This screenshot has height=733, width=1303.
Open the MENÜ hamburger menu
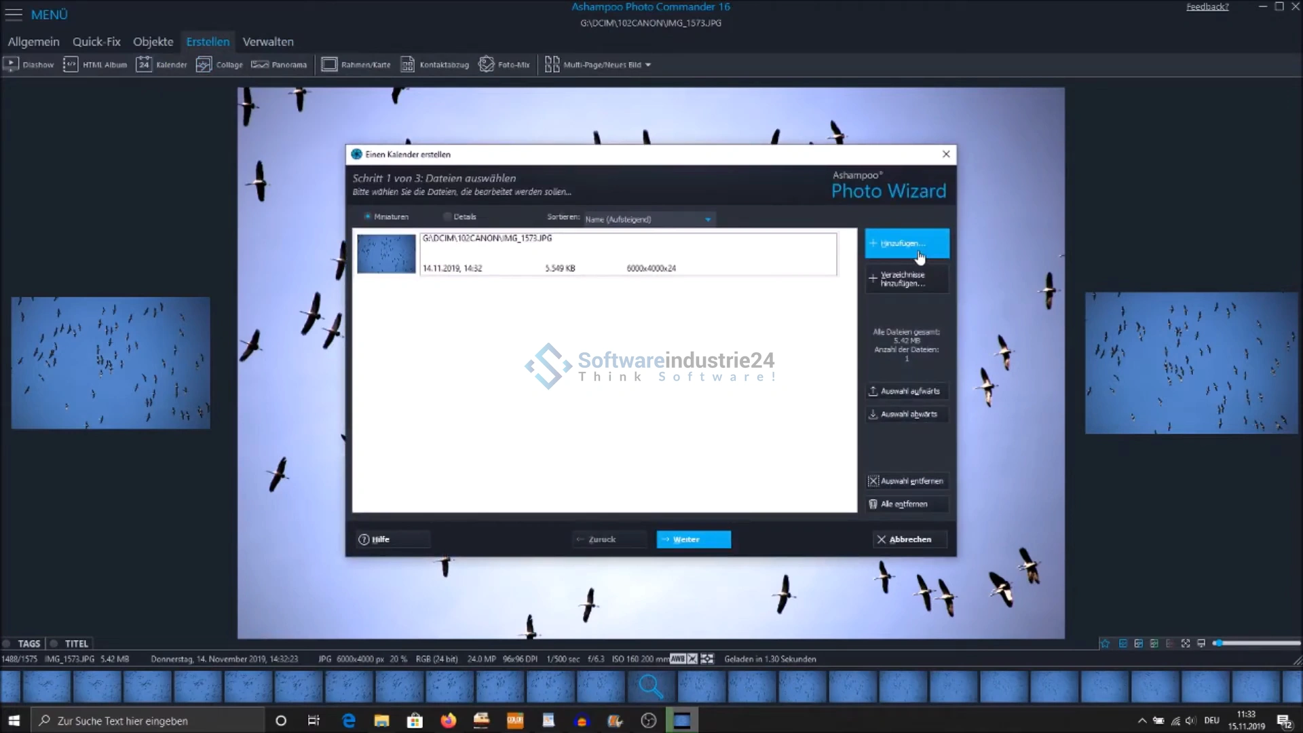[14, 14]
